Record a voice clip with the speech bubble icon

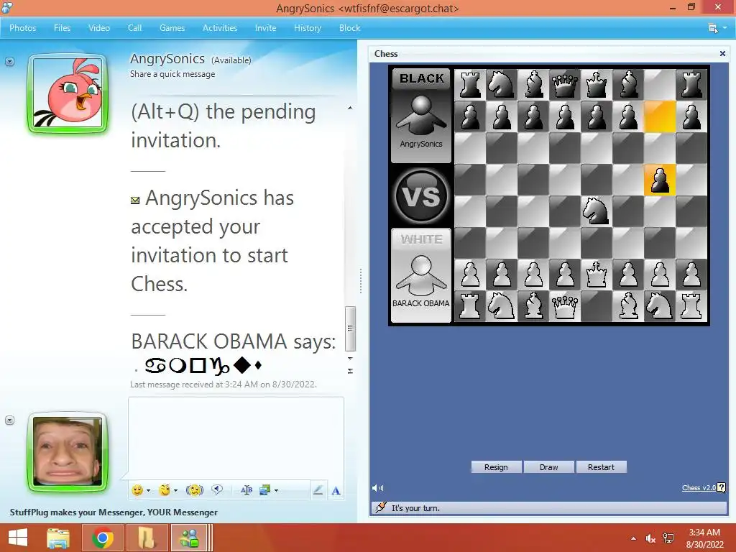click(x=217, y=490)
